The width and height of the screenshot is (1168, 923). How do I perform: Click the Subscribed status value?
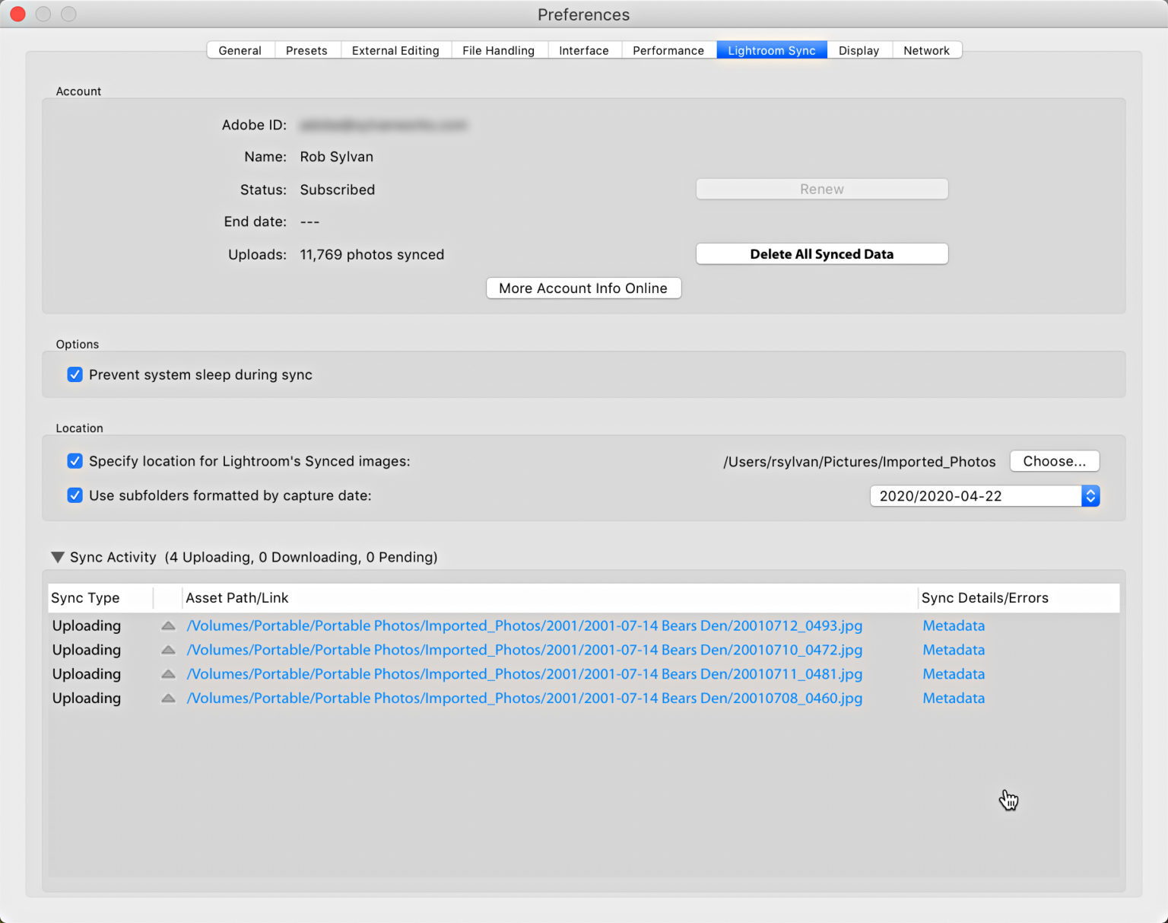coord(338,189)
